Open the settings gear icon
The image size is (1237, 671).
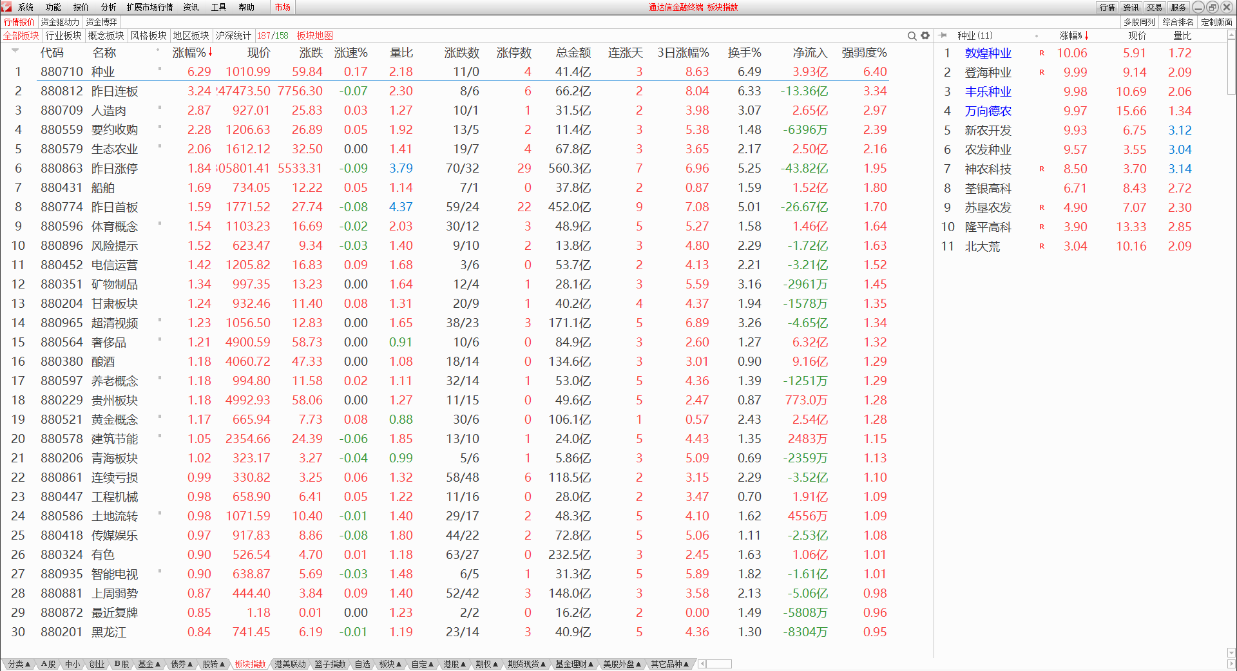(925, 36)
